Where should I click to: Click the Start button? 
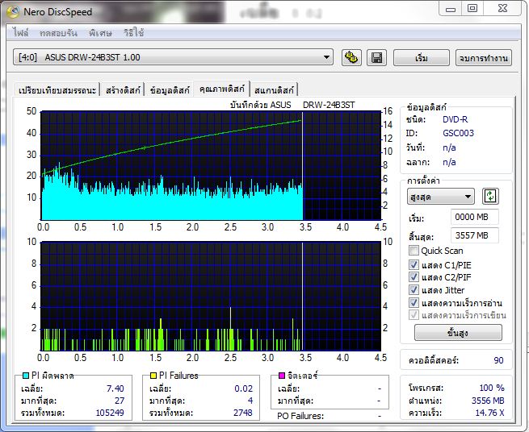(422, 58)
